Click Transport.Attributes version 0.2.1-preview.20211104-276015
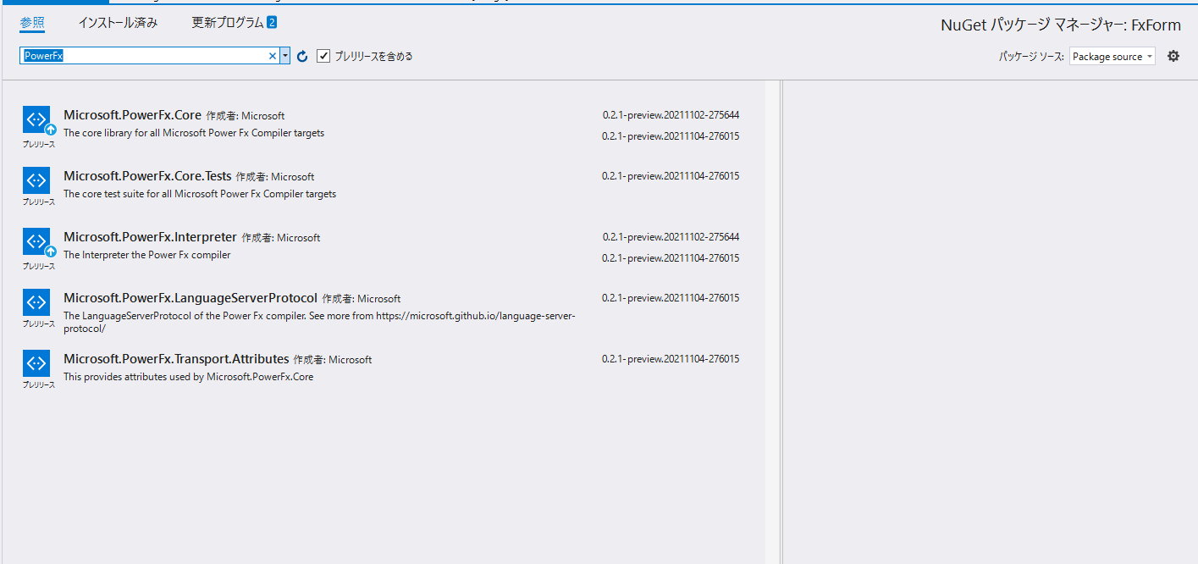Image resolution: width=1198 pixels, height=564 pixels. pyautogui.click(x=671, y=359)
